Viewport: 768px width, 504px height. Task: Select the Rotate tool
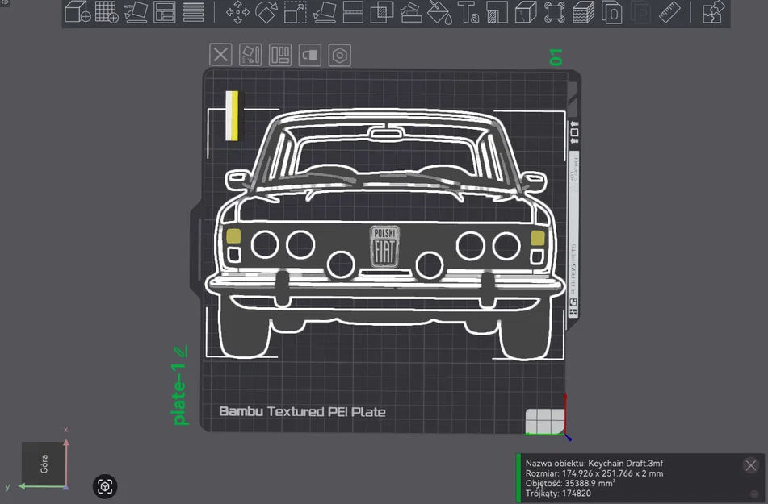coord(266,13)
